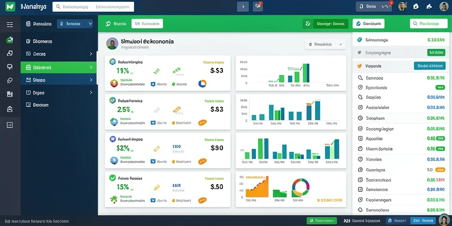Click the green button in bottom bar
Viewport: 452px width, 226px height.
click(321, 221)
